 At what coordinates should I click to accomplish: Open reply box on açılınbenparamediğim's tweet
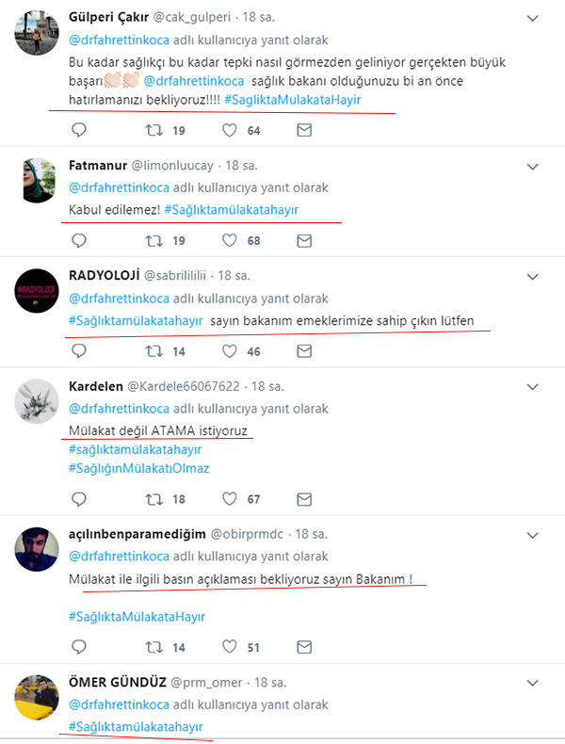coord(79,647)
